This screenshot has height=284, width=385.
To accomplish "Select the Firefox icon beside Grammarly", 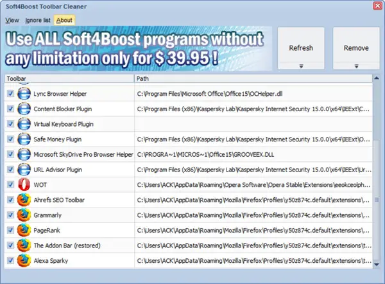I will point(24,215).
